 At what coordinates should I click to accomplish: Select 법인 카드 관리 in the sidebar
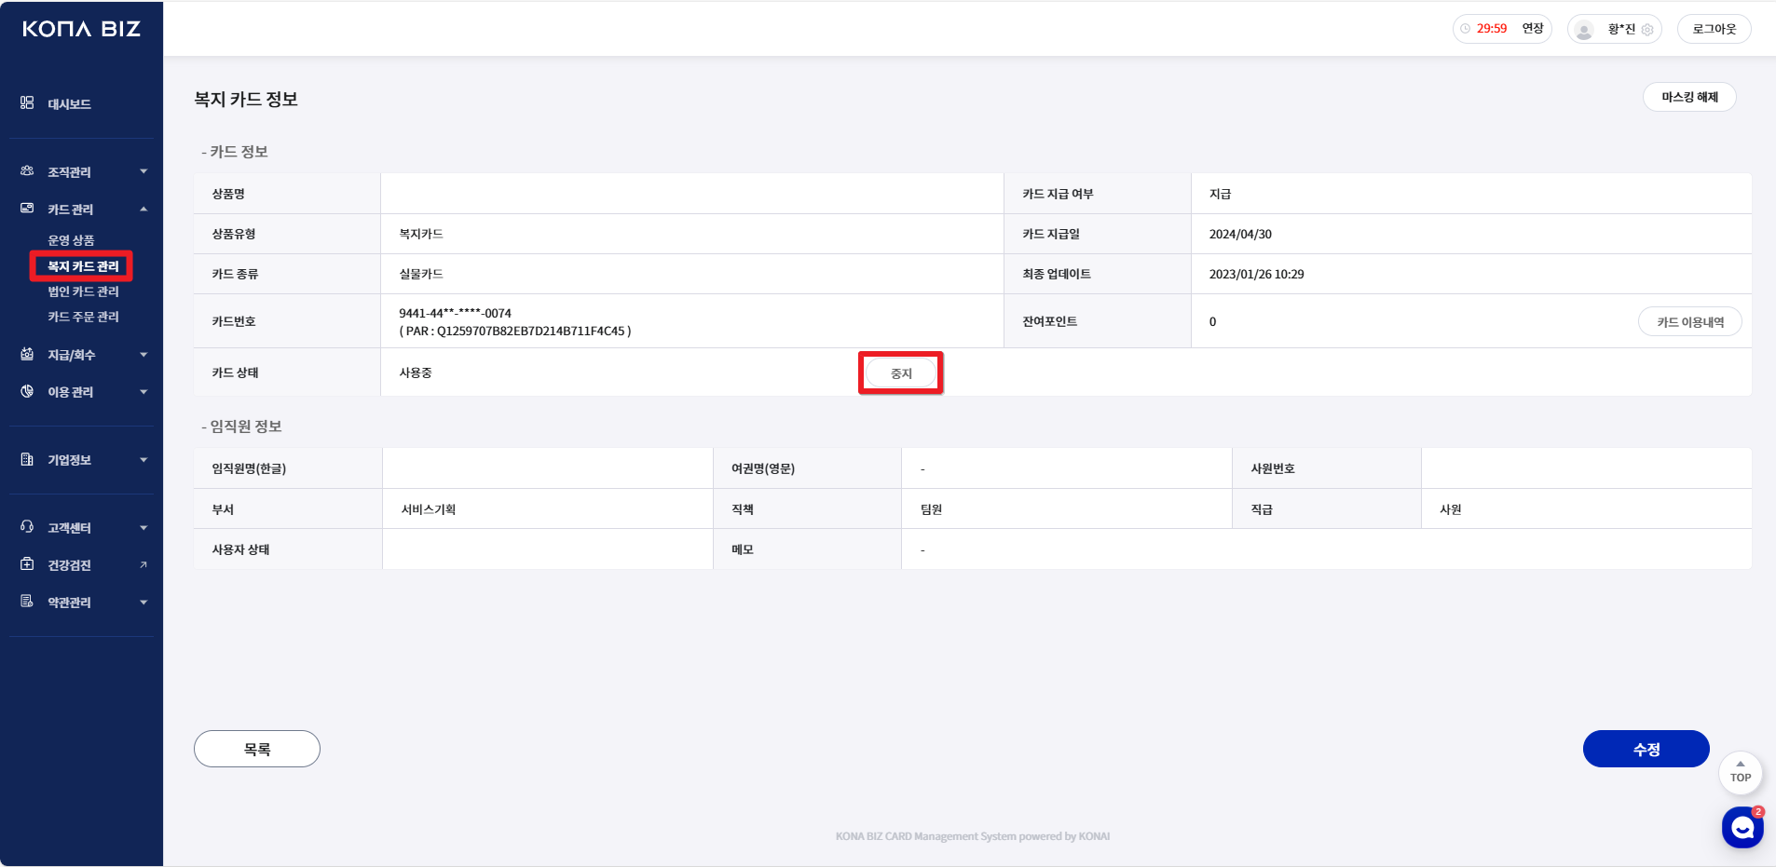83,291
